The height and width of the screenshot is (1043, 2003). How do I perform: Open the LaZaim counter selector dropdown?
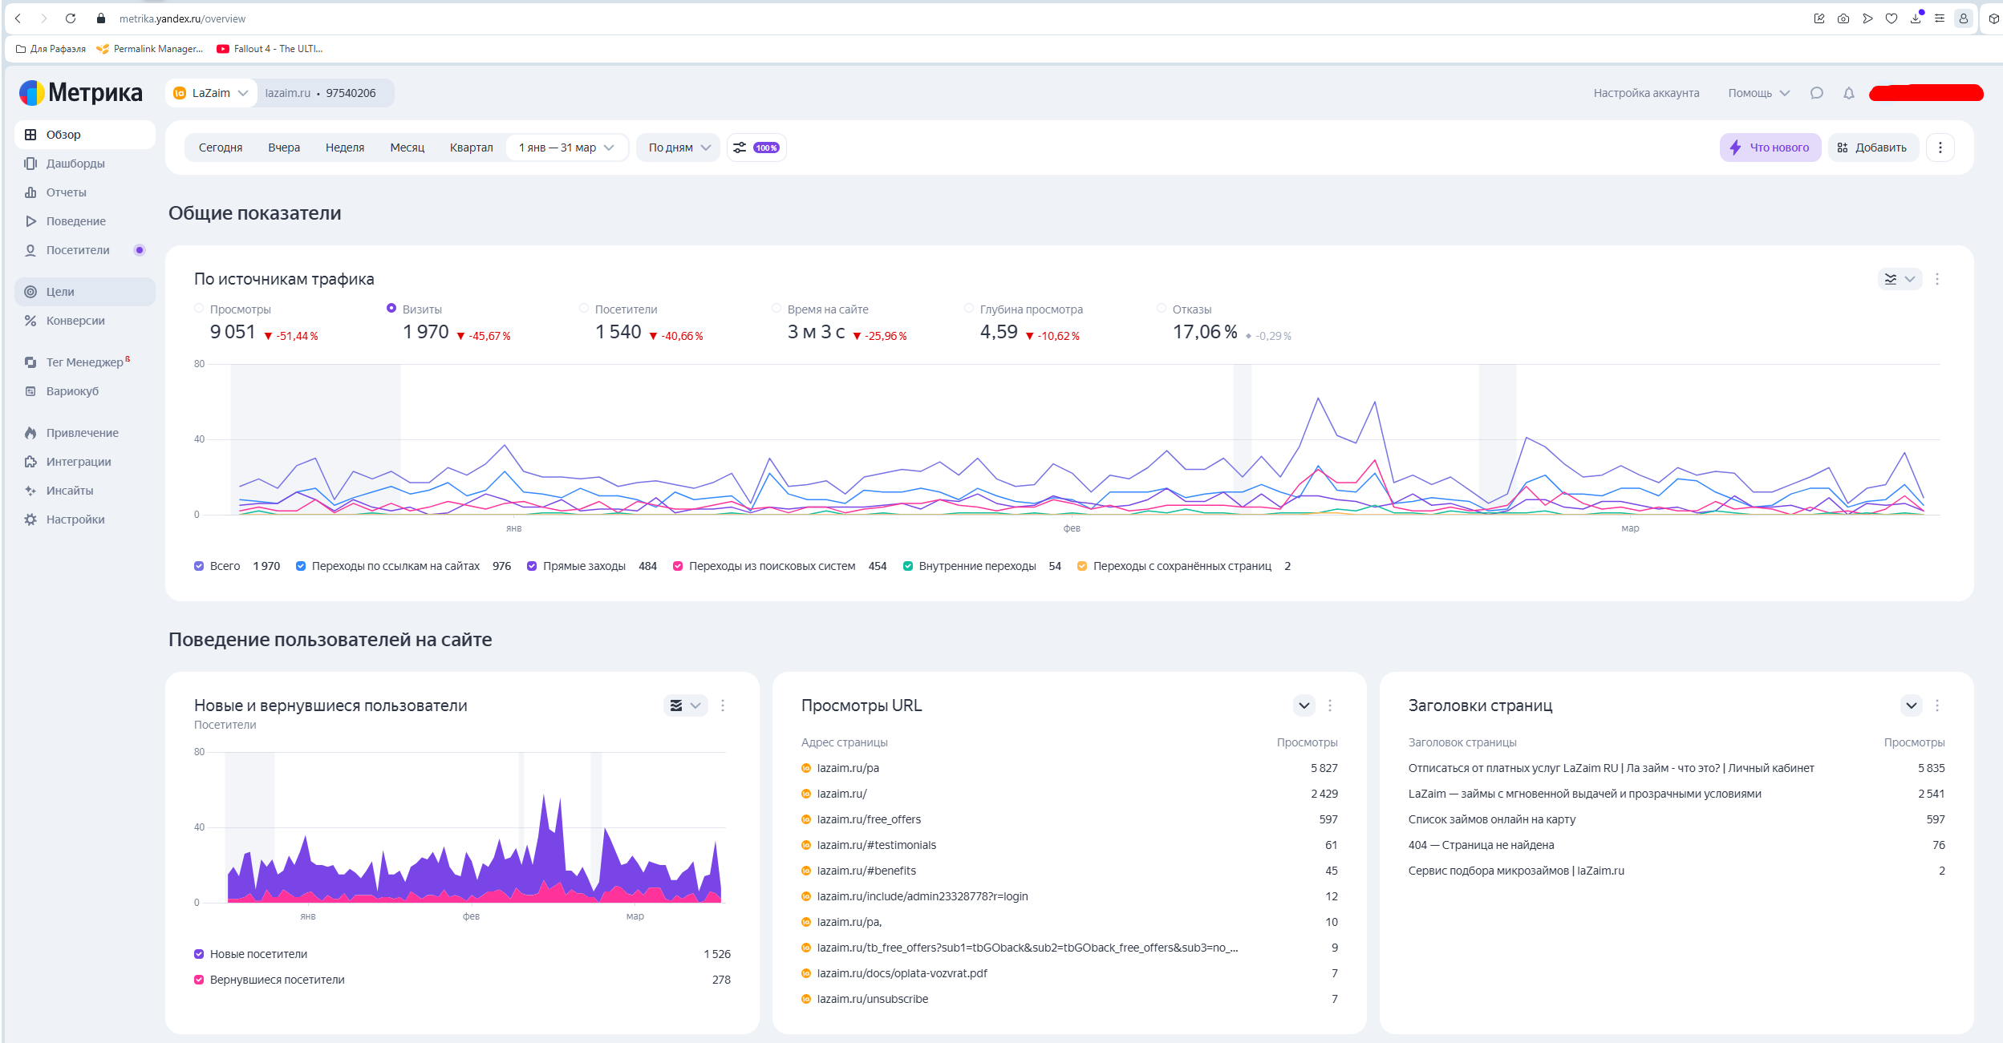[x=212, y=93]
